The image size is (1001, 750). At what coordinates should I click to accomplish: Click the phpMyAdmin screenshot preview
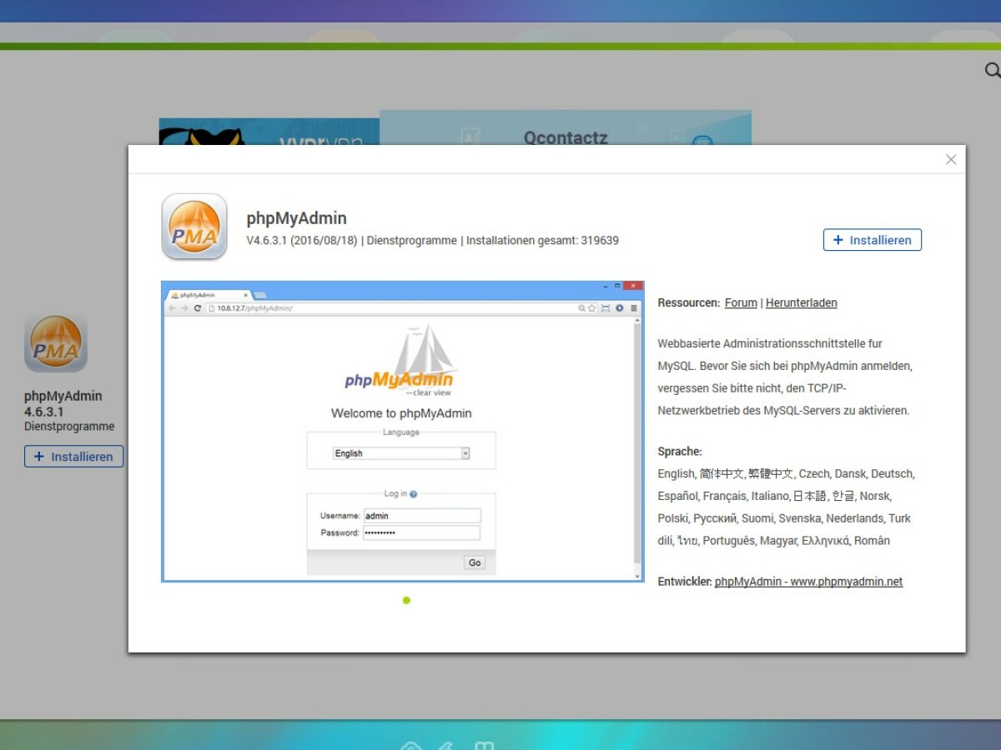[402, 432]
